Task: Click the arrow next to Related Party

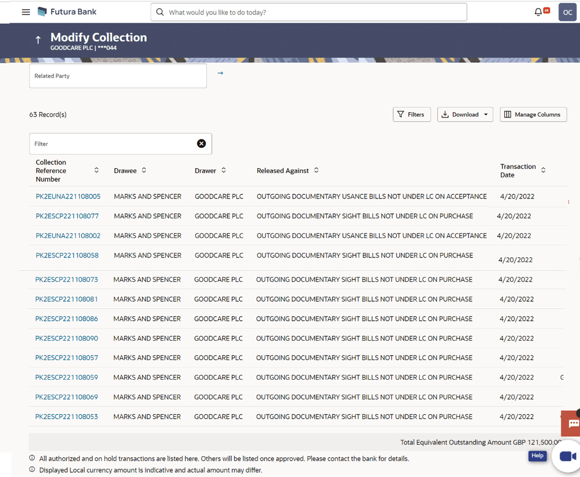Action: pyautogui.click(x=220, y=73)
